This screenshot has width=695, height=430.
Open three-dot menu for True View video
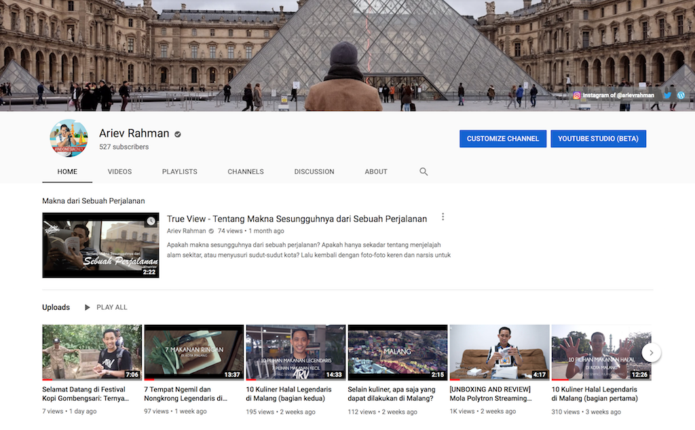click(x=443, y=217)
